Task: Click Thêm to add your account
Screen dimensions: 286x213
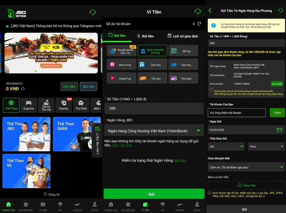Action: click(277, 113)
